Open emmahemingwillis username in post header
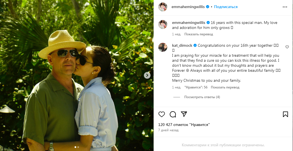Image resolution: width=293 pixels, height=151 pixels. pyautogui.click(x=188, y=7)
